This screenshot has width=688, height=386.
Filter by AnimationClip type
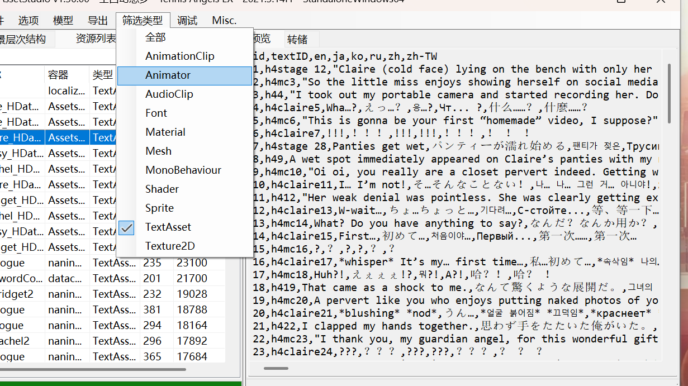point(185,56)
